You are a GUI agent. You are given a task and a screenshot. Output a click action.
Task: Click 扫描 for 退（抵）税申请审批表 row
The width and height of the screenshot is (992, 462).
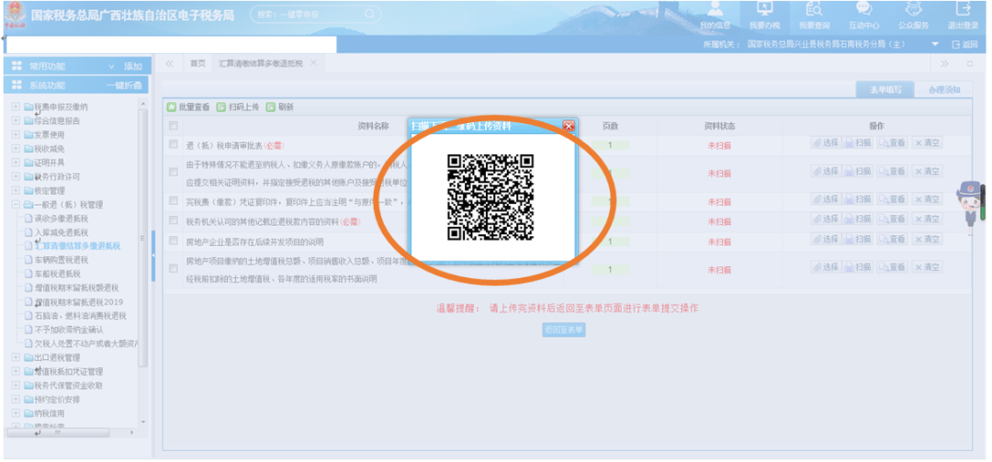coord(859,143)
